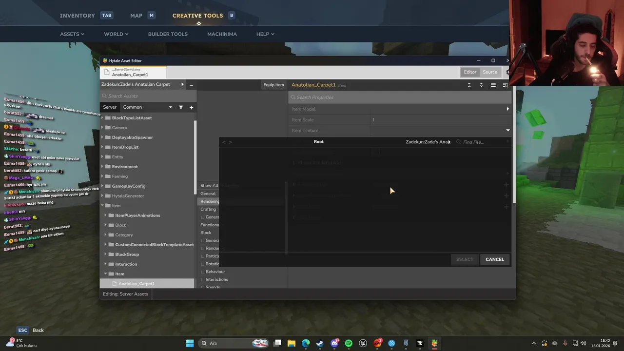The width and height of the screenshot is (624, 351).
Task: Select the General property category
Action: click(x=208, y=194)
